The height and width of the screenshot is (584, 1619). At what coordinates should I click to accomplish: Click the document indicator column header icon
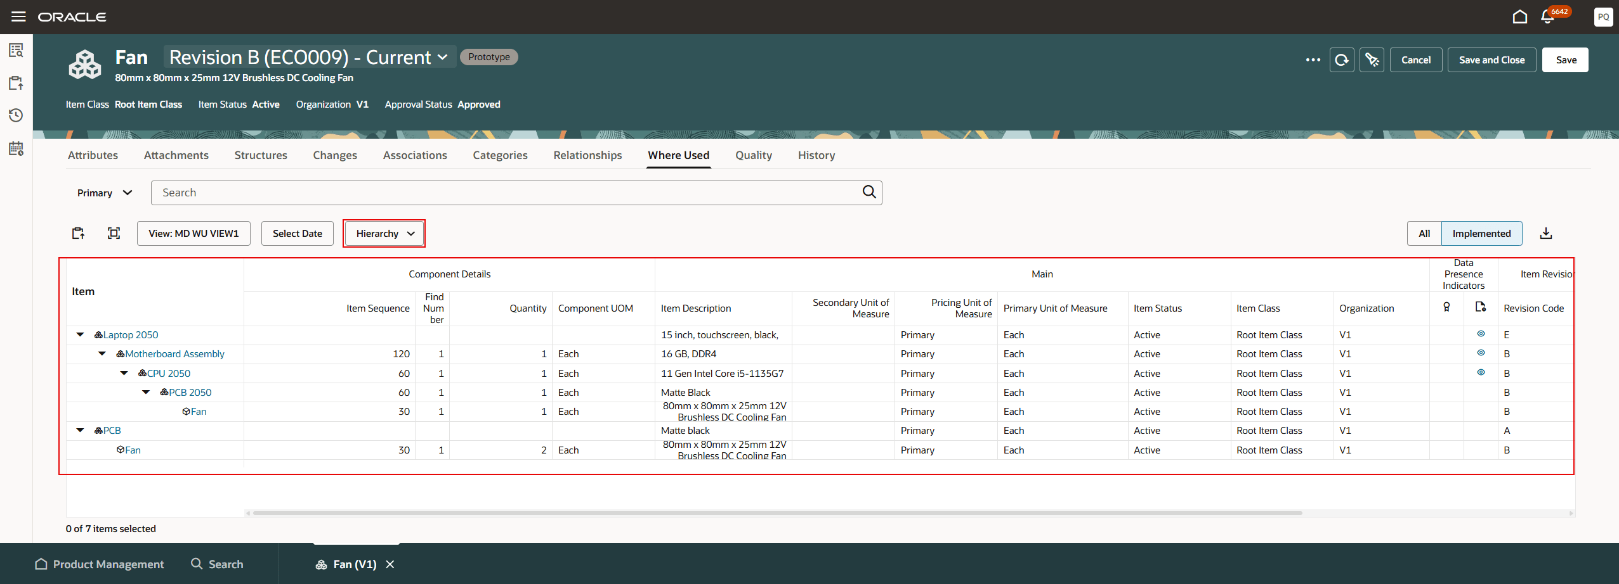pyautogui.click(x=1481, y=307)
